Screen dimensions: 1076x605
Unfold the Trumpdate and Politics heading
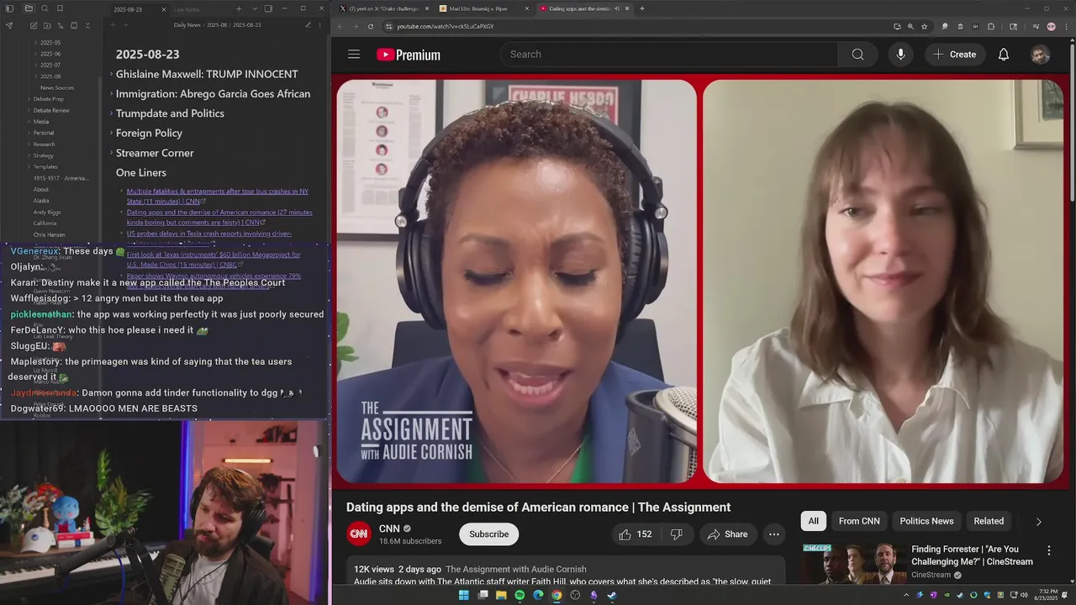click(x=111, y=113)
